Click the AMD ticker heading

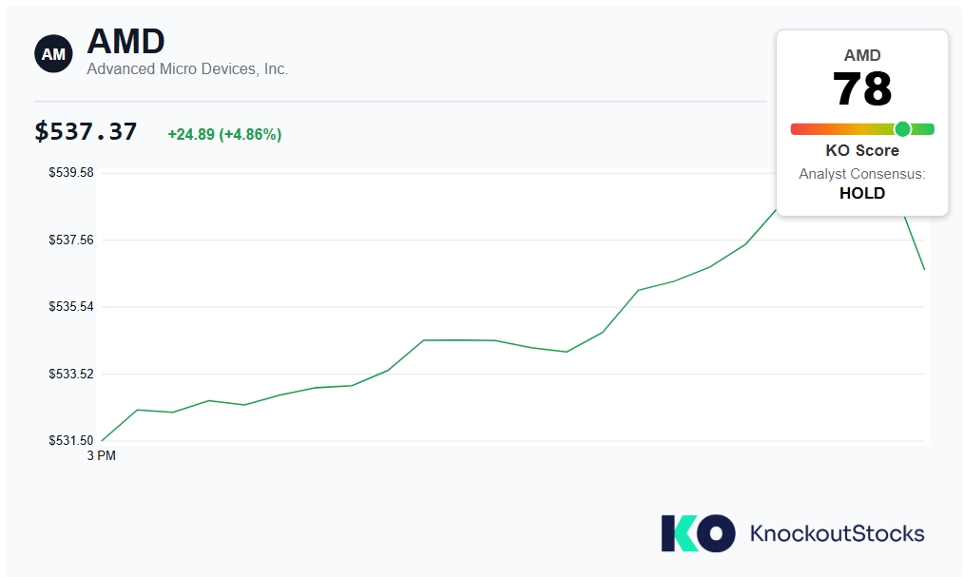click(126, 41)
